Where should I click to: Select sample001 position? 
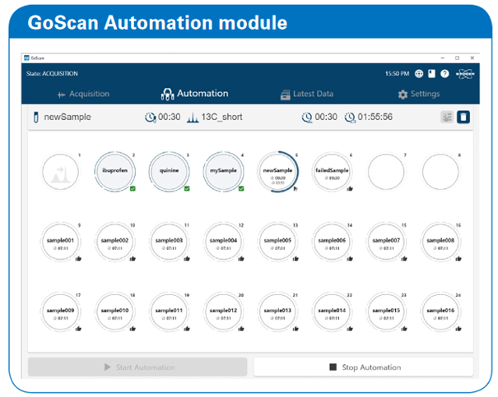60,242
